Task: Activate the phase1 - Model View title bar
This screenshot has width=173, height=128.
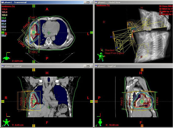Action: pos(134,2)
